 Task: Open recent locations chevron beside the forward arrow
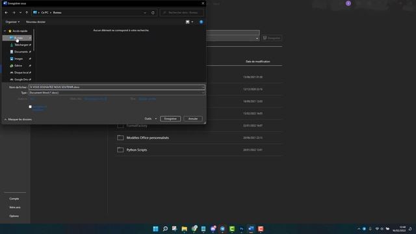click(x=20, y=12)
